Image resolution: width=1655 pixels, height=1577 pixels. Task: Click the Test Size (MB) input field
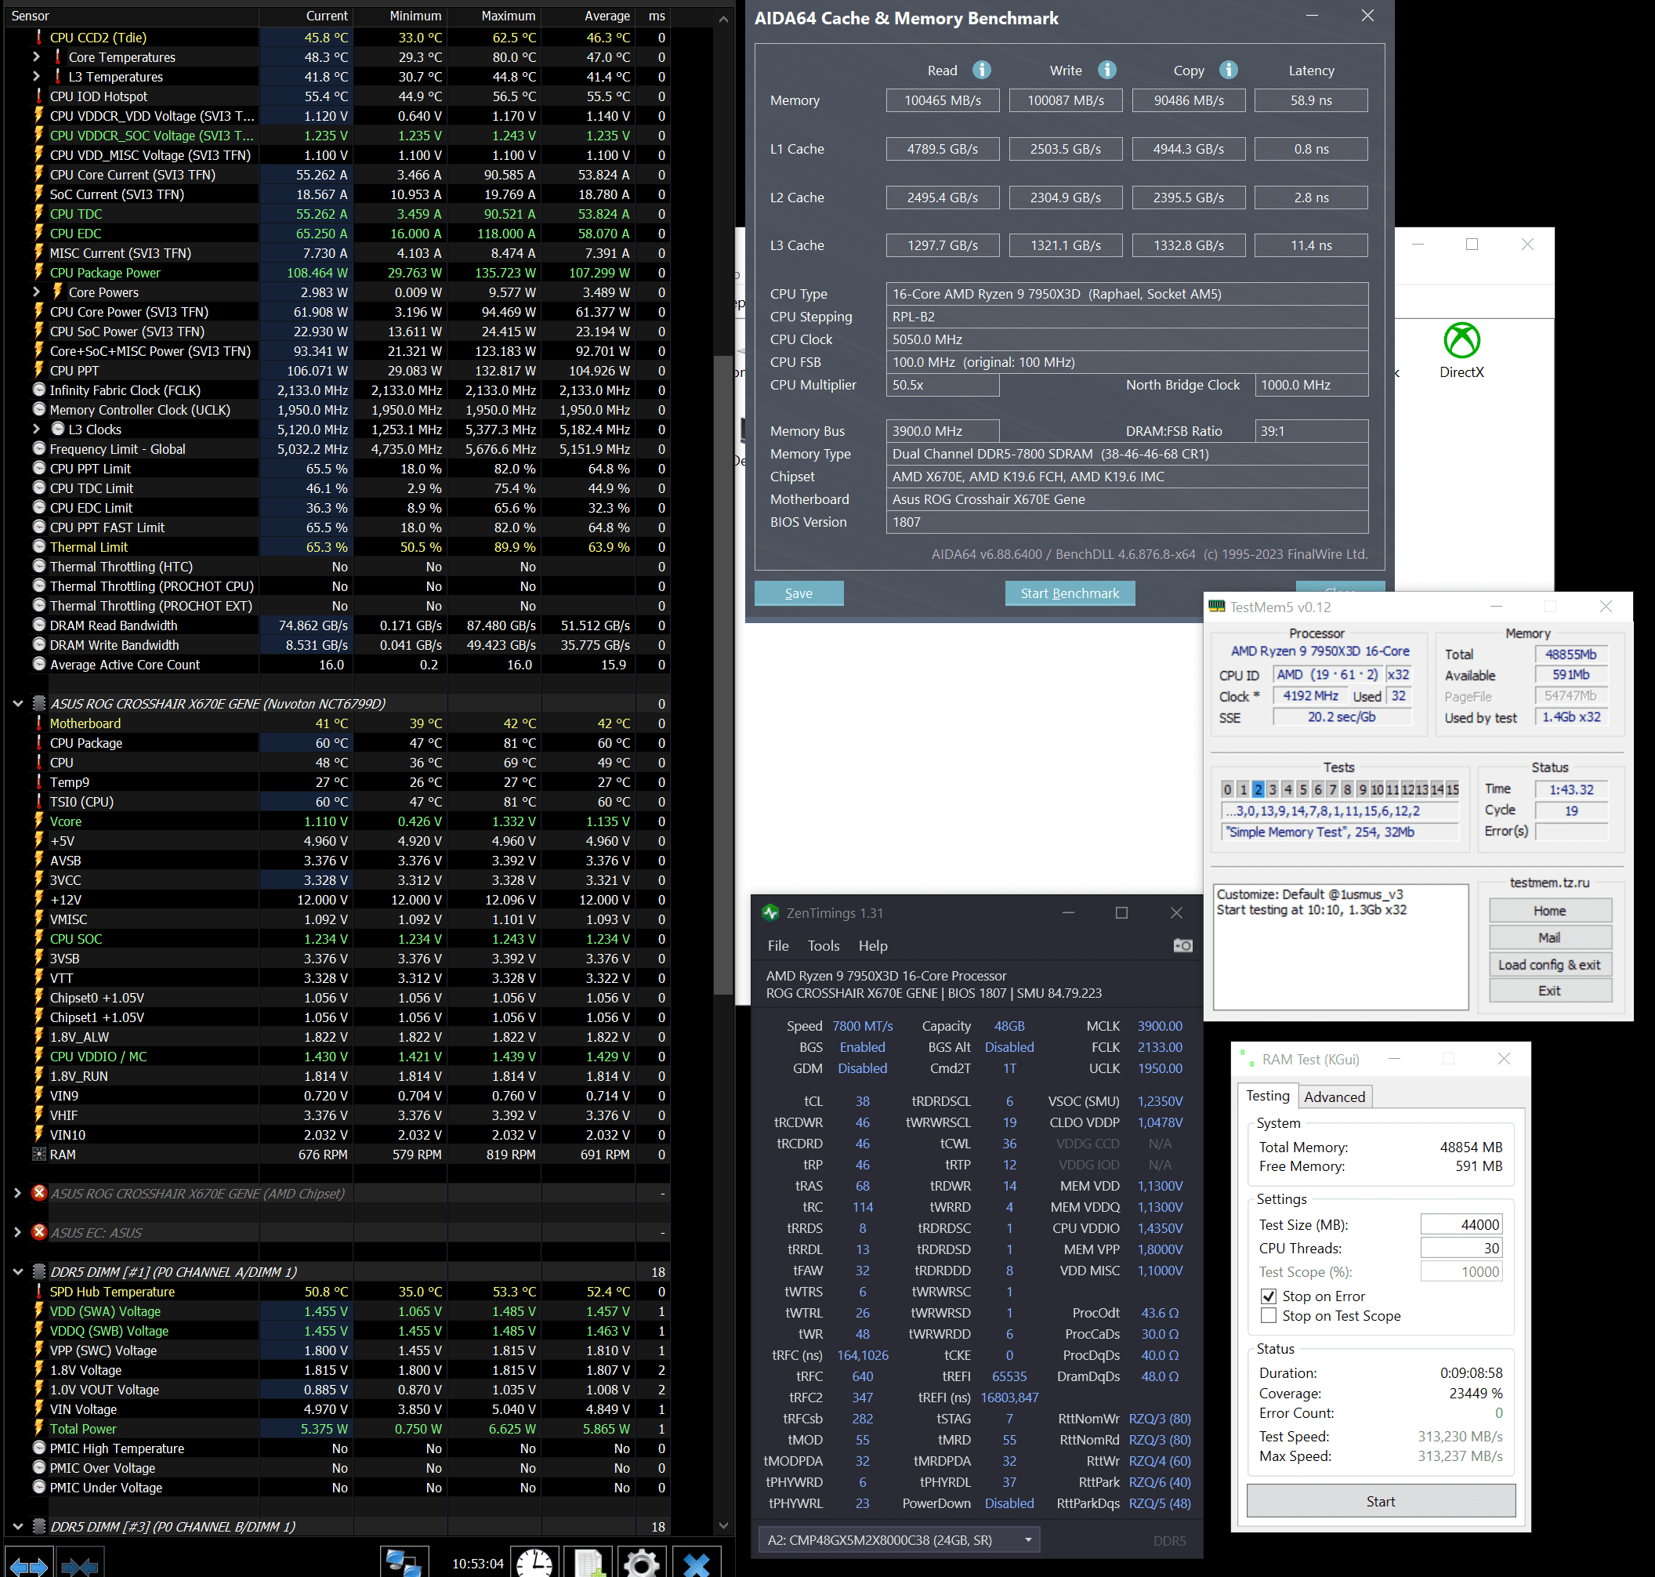pos(1461,1225)
